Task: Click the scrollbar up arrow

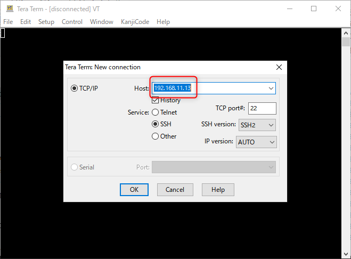Action: pos(346,33)
